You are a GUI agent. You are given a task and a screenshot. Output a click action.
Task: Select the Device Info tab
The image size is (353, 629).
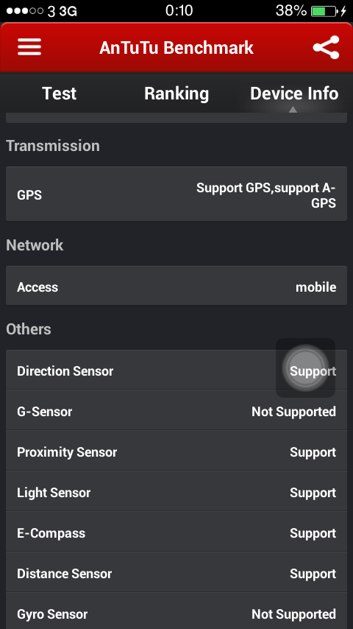click(294, 94)
